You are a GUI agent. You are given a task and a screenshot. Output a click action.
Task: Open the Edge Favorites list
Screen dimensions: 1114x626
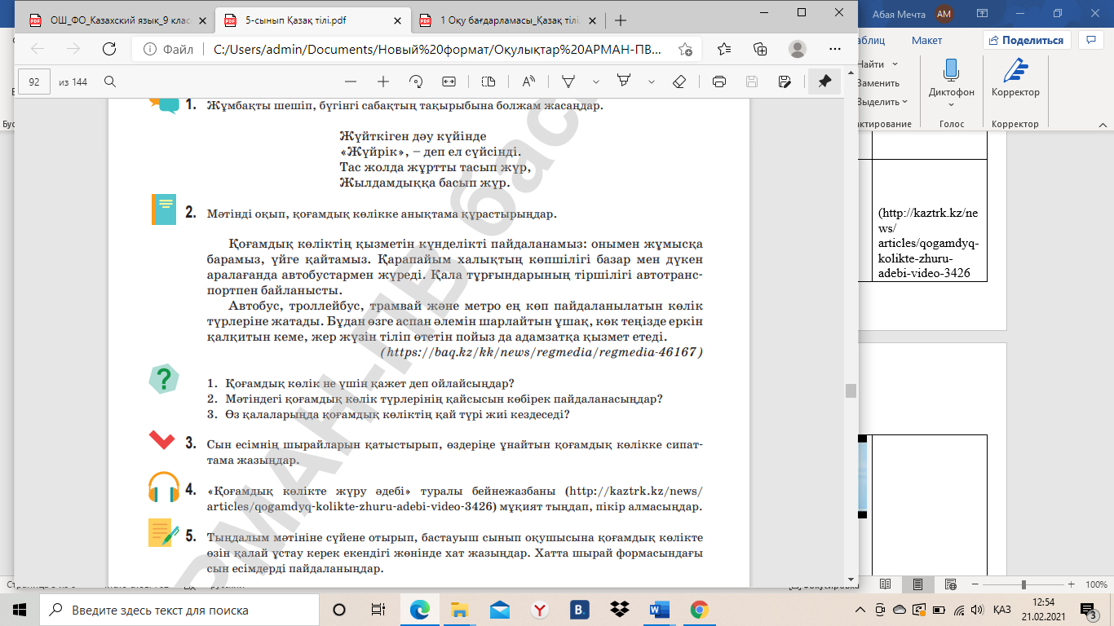click(x=724, y=49)
